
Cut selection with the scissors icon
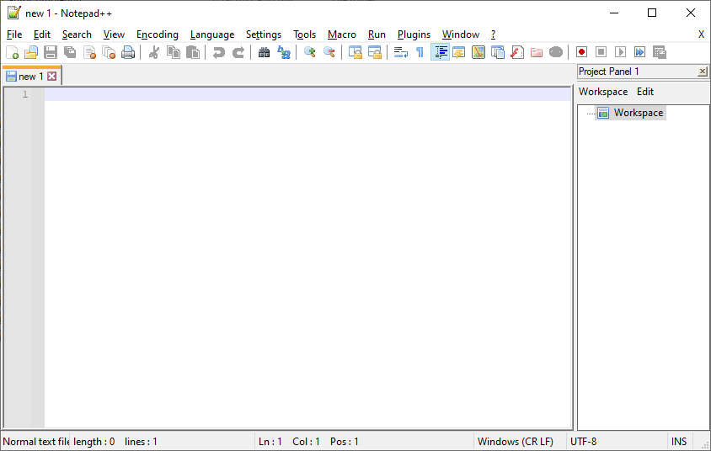153,52
